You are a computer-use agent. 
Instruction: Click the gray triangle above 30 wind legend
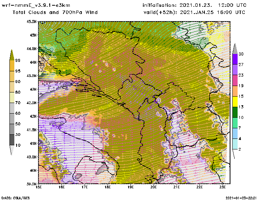pyautogui.click(x=235, y=49)
